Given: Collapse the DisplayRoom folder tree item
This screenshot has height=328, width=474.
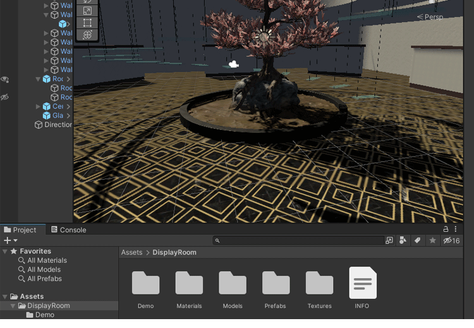Looking at the screenshot, I should coord(13,306).
